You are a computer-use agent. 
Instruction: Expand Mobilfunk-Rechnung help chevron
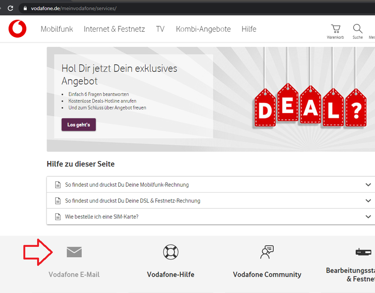tap(368, 185)
